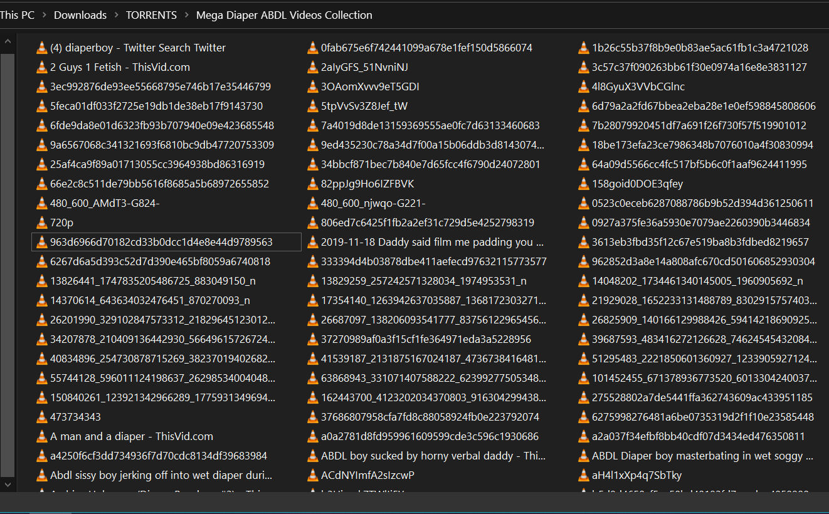Click VLC icon beside 4l8GyuX3VVbCGlnc

[584, 87]
